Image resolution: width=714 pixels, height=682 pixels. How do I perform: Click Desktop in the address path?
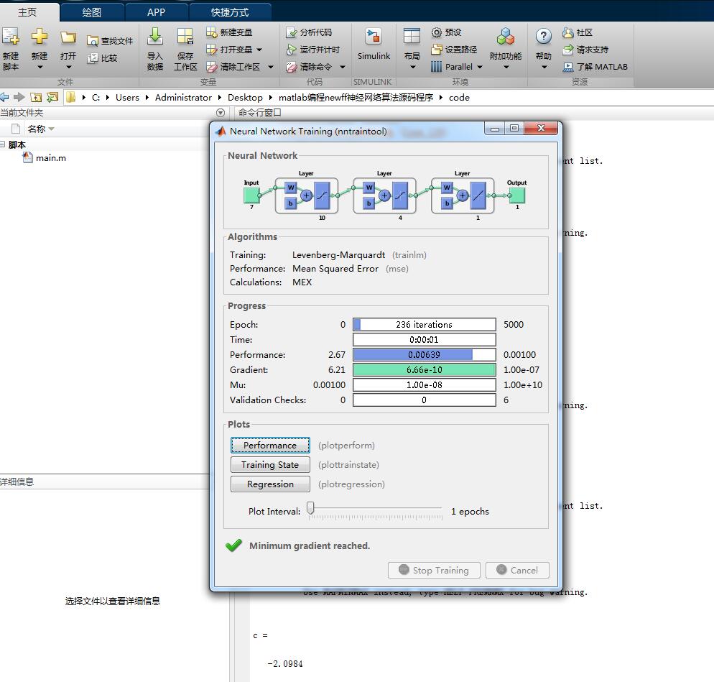point(245,98)
